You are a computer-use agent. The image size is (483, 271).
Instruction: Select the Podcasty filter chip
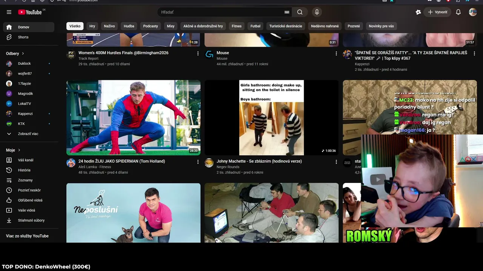point(151,26)
